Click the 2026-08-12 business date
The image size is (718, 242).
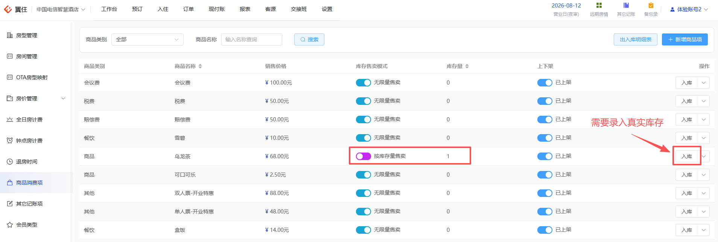[x=566, y=6]
